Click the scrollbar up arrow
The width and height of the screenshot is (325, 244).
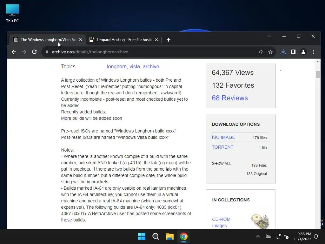tap(318, 62)
